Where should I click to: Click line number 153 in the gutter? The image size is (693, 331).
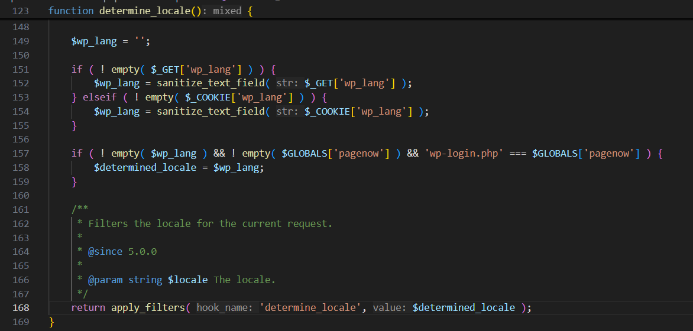click(x=21, y=97)
